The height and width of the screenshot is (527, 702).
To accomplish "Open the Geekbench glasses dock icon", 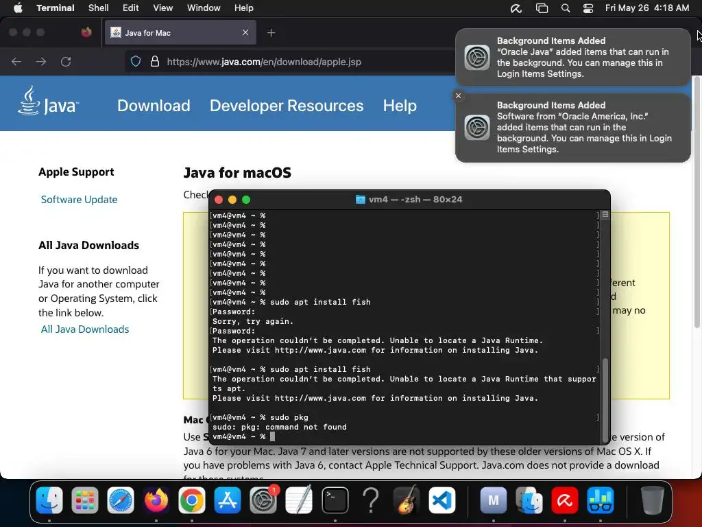I will (x=601, y=500).
